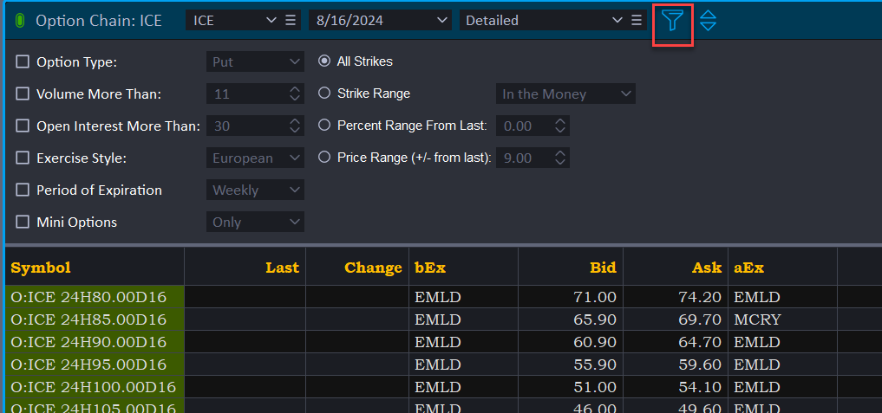Select the Strike Range radio button
882x413 pixels.
325,94
